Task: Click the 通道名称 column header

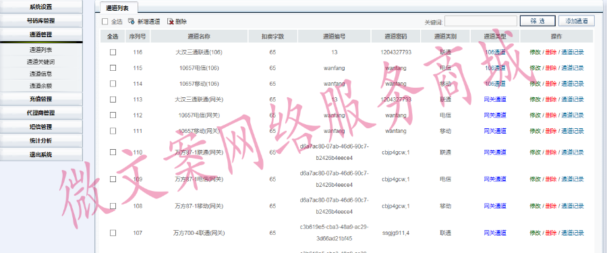Action: click(199, 36)
